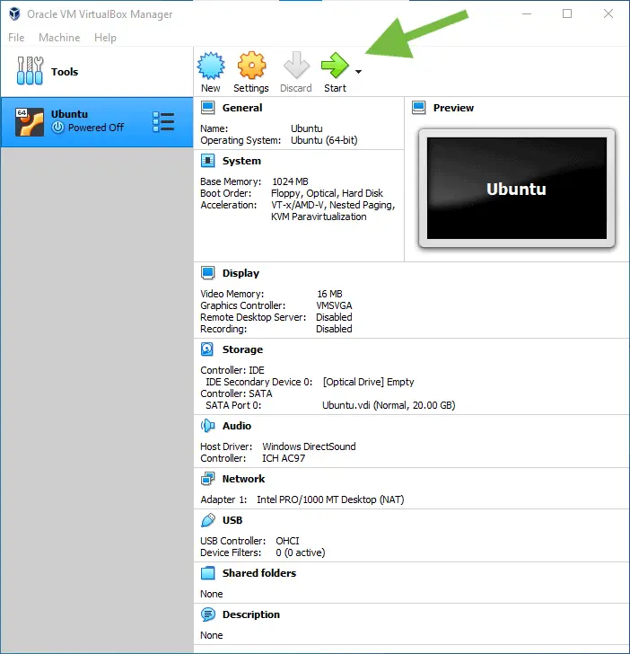Click the Ubuntu VM name in list
The image size is (630, 654).
[x=69, y=114]
